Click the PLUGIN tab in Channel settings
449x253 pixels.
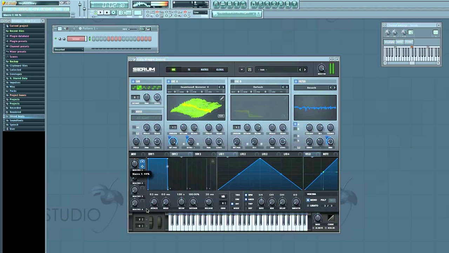[x=389, y=42]
